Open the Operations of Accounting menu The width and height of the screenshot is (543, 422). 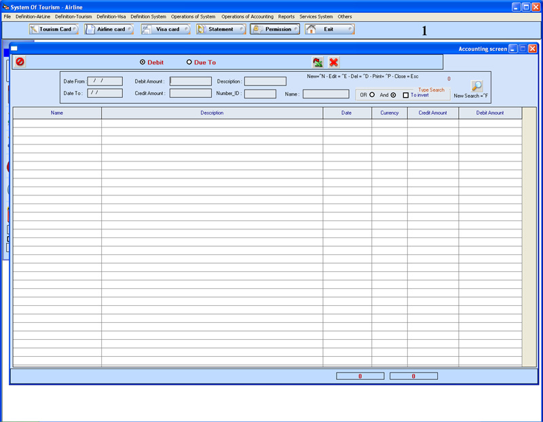tap(247, 16)
